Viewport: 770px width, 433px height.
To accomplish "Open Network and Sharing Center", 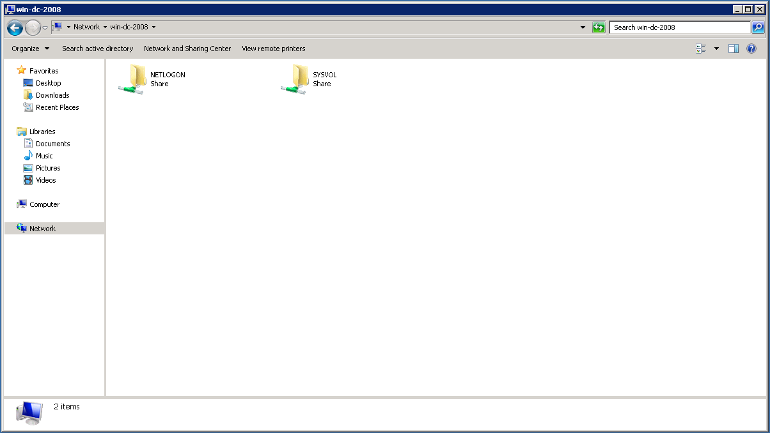I will pyautogui.click(x=187, y=49).
